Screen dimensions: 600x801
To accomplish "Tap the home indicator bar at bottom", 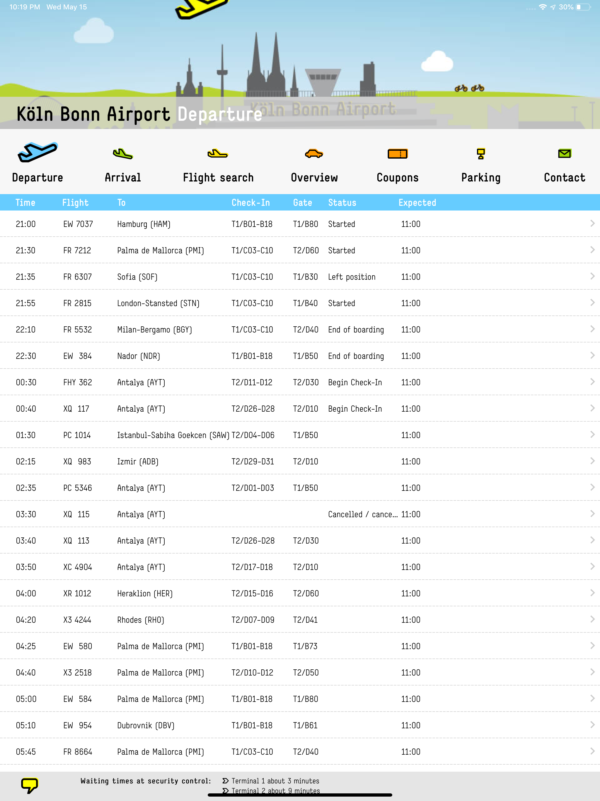I will click(300, 795).
